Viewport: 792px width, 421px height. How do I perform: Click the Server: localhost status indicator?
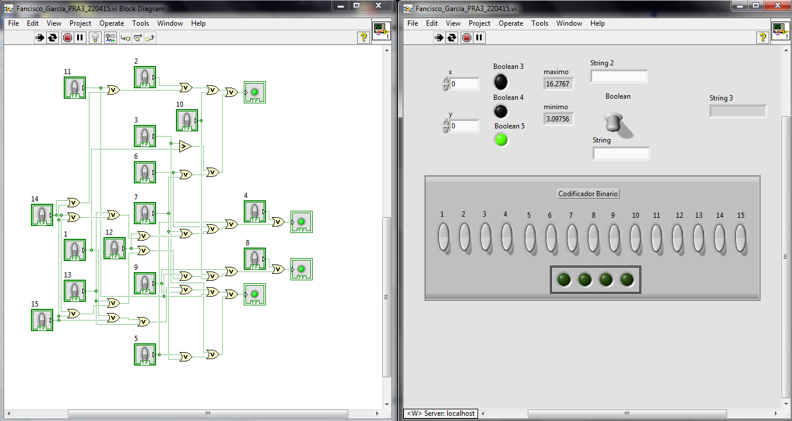click(x=440, y=413)
